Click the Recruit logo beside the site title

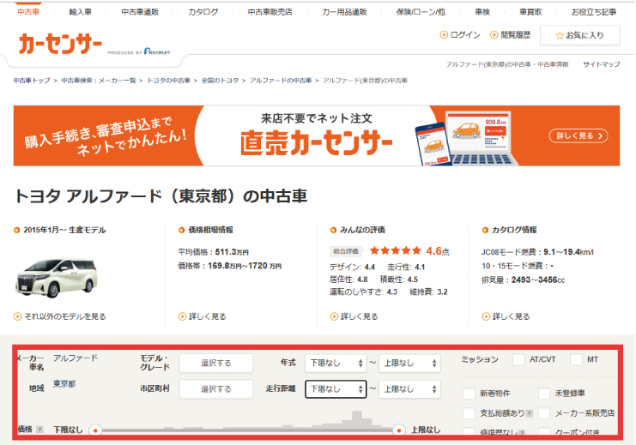[157, 51]
